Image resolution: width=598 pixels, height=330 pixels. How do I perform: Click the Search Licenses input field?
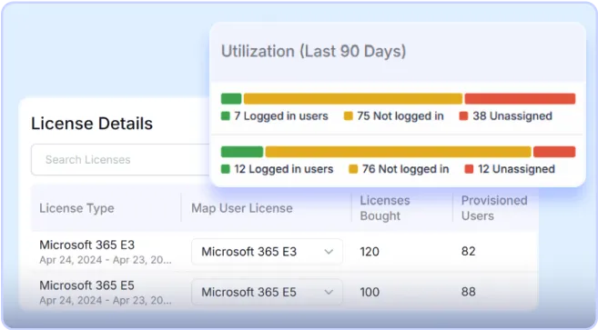pos(120,160)
